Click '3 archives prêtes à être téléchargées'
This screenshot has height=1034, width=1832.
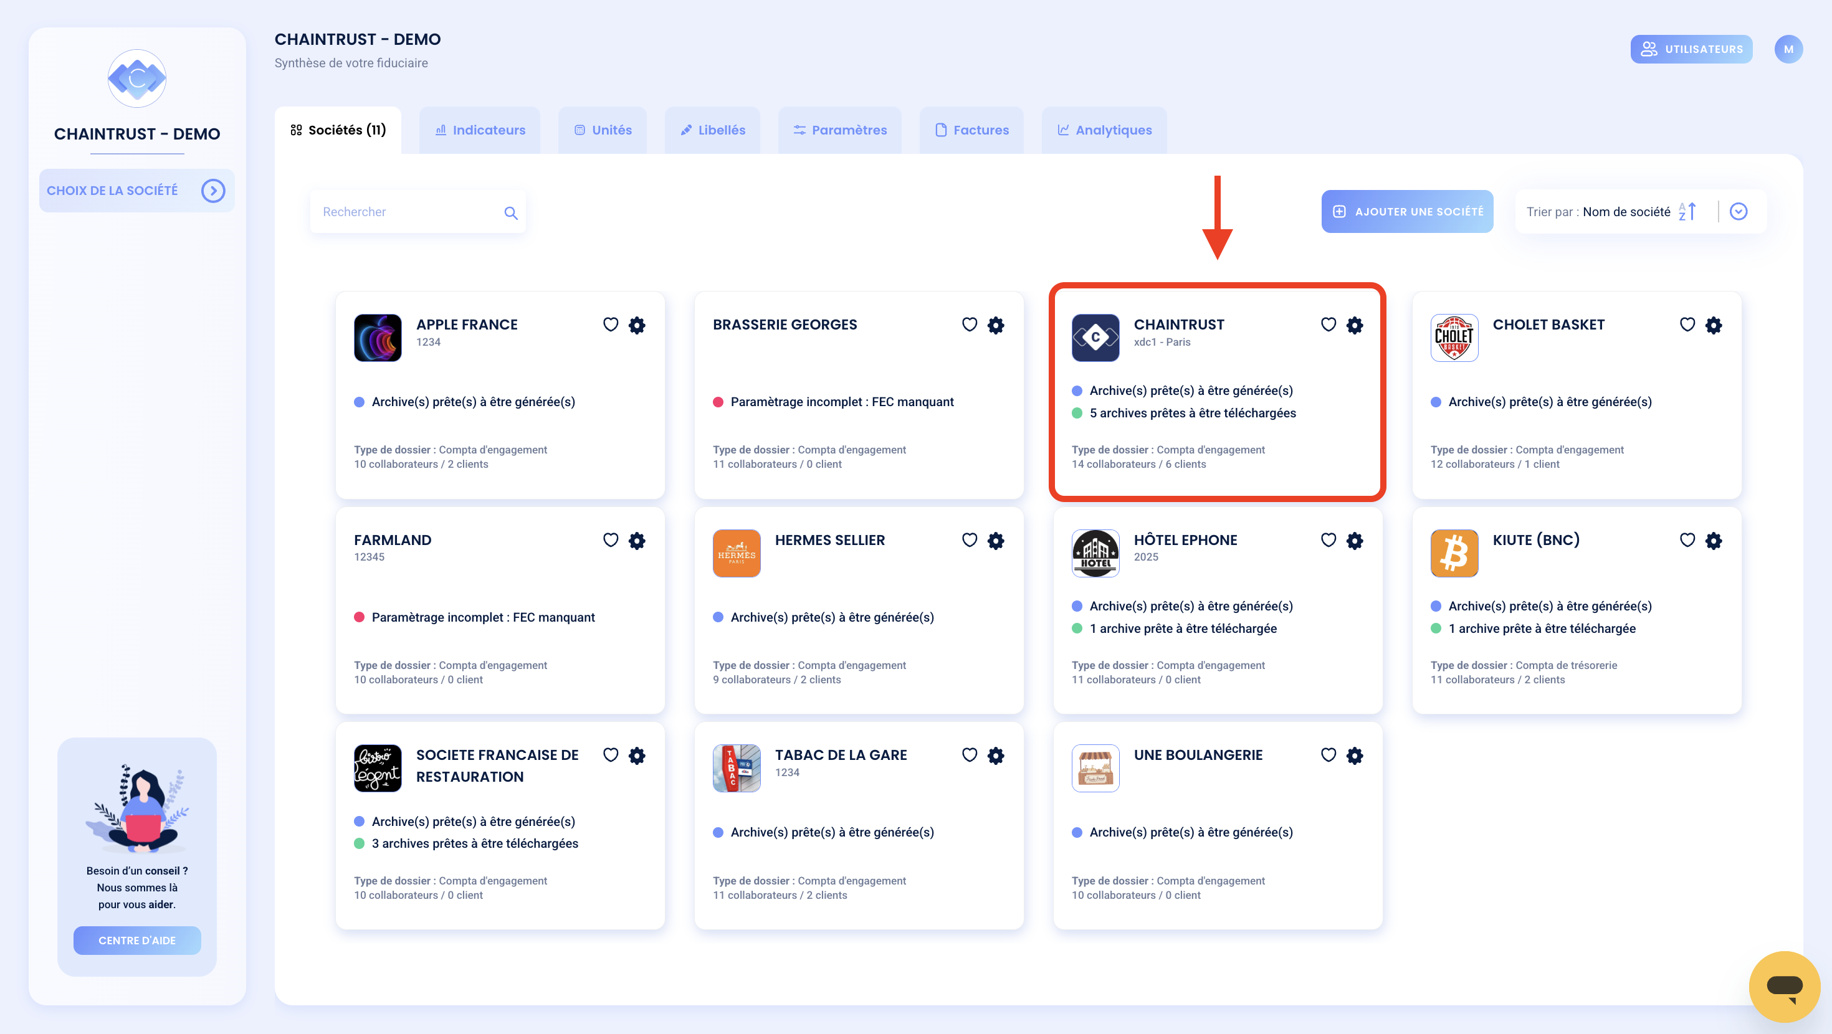pyautogui.click(x=475, y=843)
